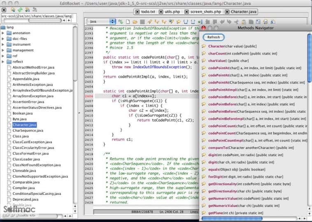Click the first sidebar icon next to close box
Image resolution: width=312 pixels, height=222 pixels.
pos(13,9)
